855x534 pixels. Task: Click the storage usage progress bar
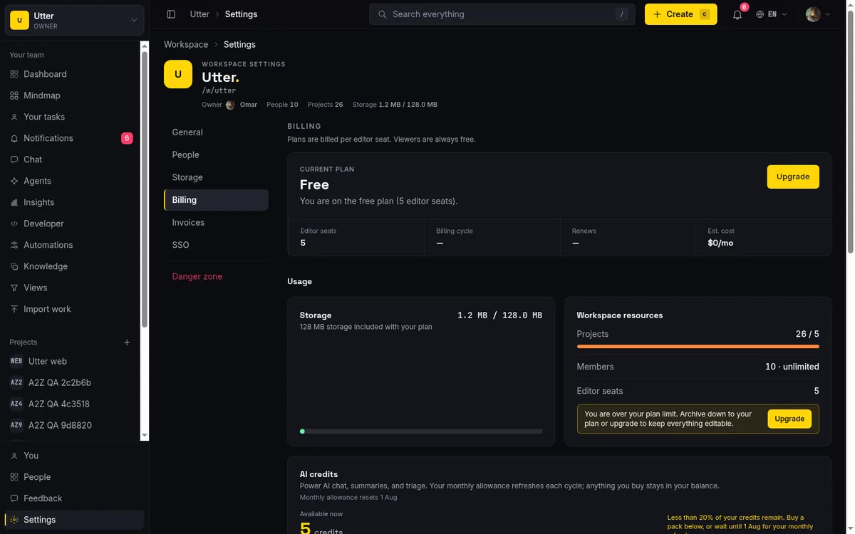(x=421, y=431)
